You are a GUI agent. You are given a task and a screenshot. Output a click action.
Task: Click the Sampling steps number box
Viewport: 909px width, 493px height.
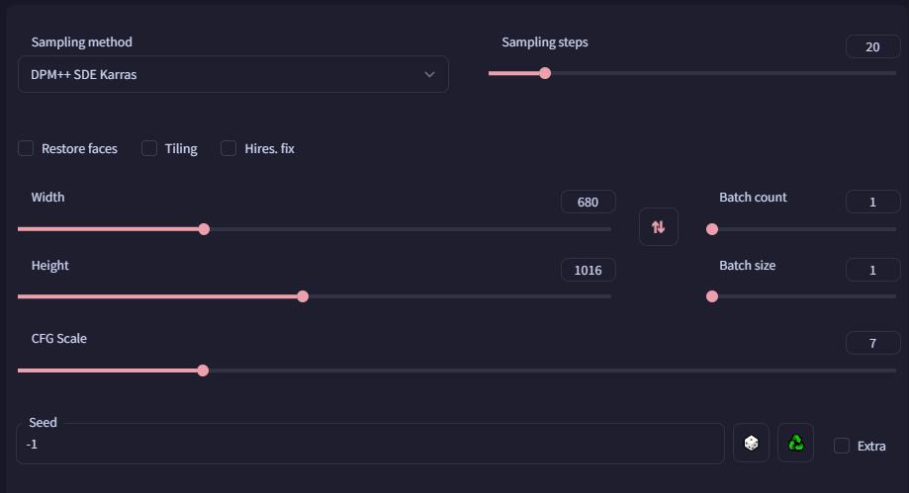[872, 46]
